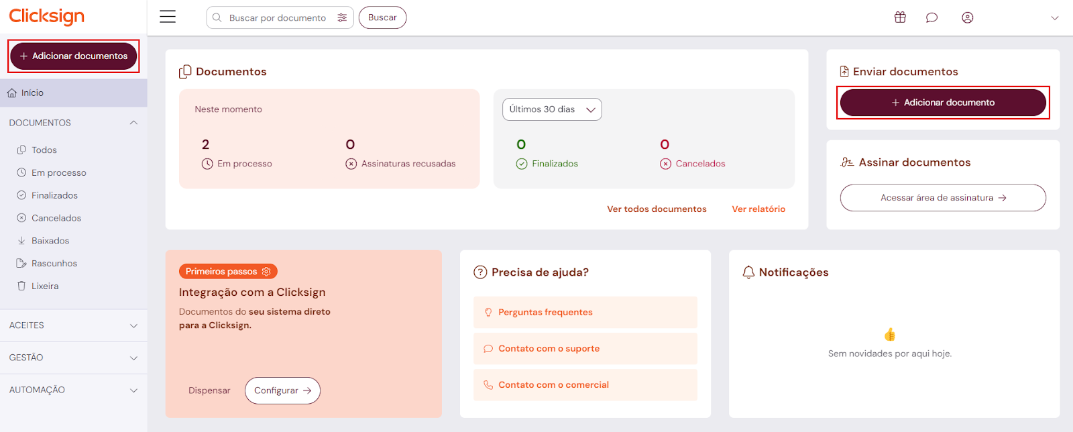Click the user profile icon

pyautogui.click(x=967, y=17)
